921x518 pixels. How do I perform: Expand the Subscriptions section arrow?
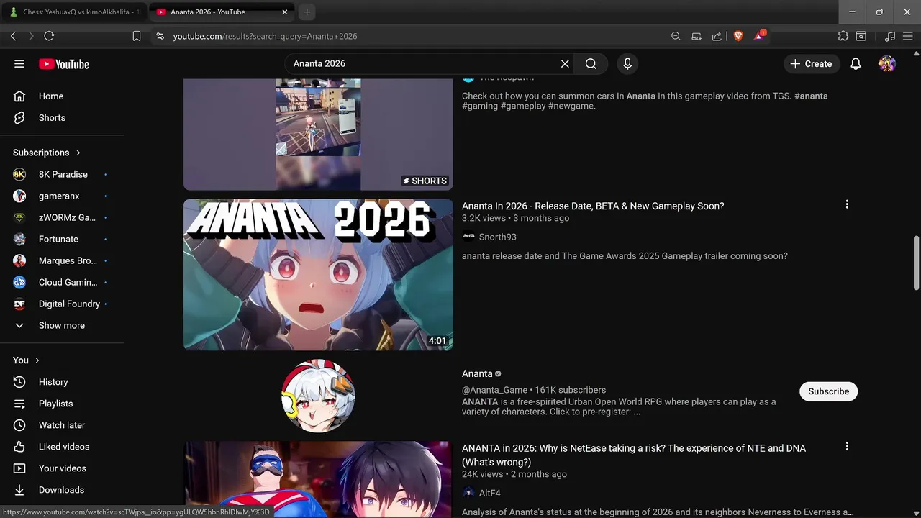[78, 153]
